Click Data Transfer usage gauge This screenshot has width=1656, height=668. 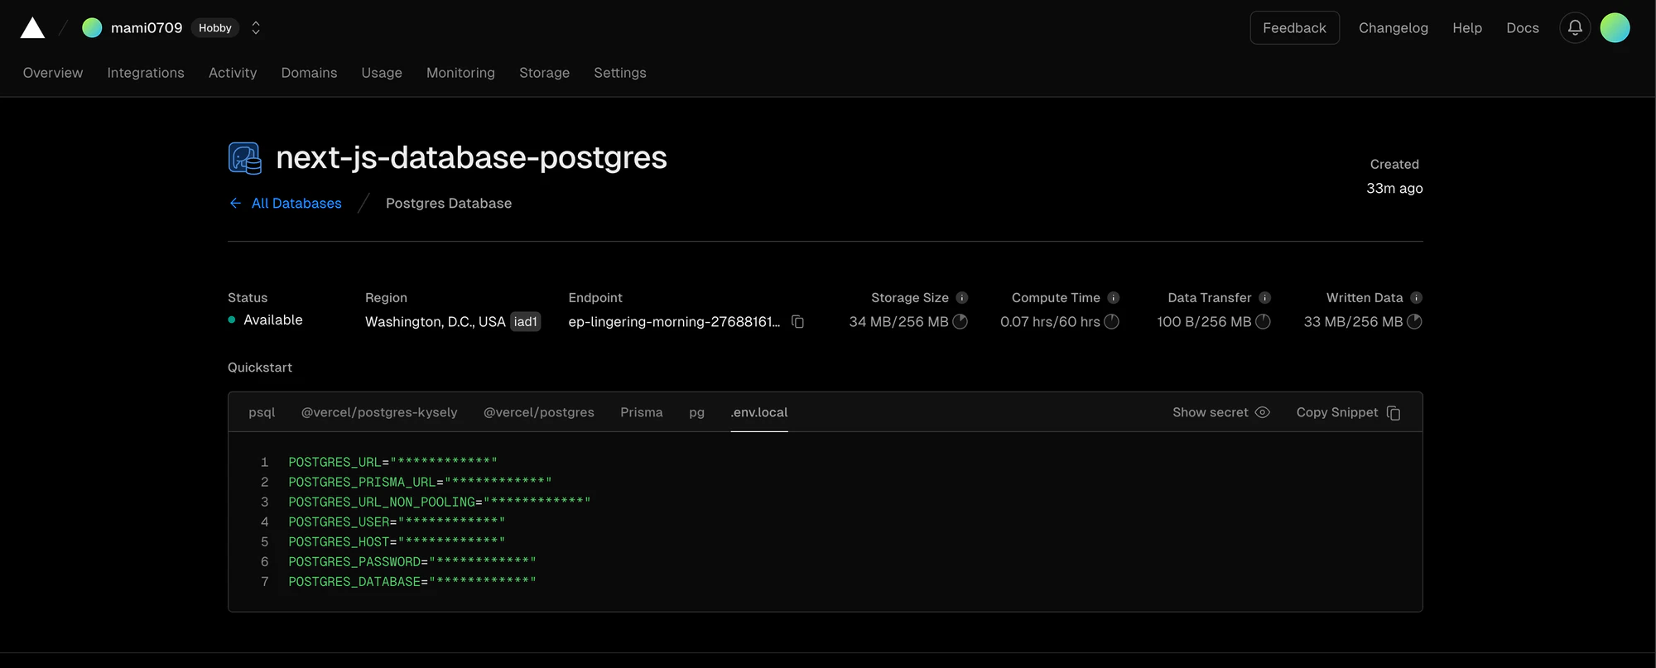1264,321
